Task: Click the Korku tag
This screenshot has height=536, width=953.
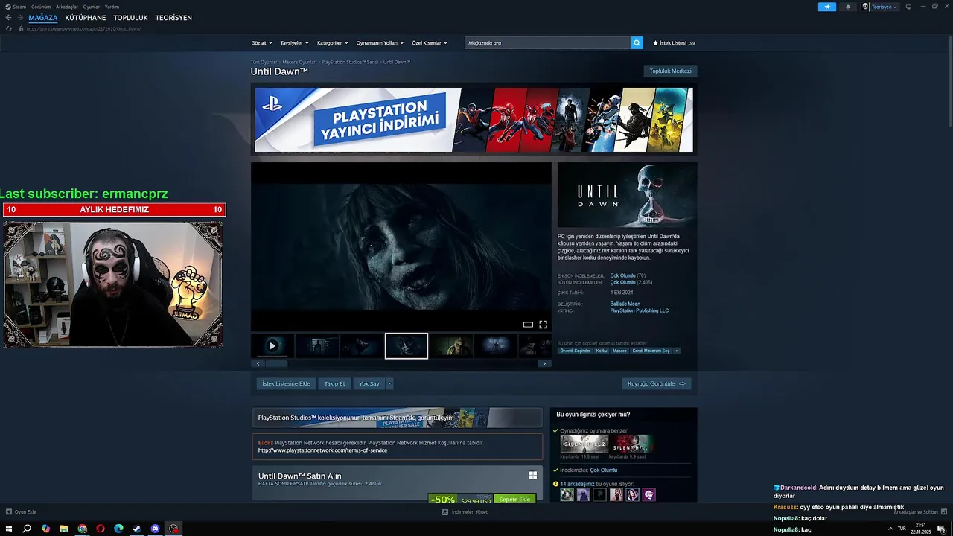Action: (602, 351)
